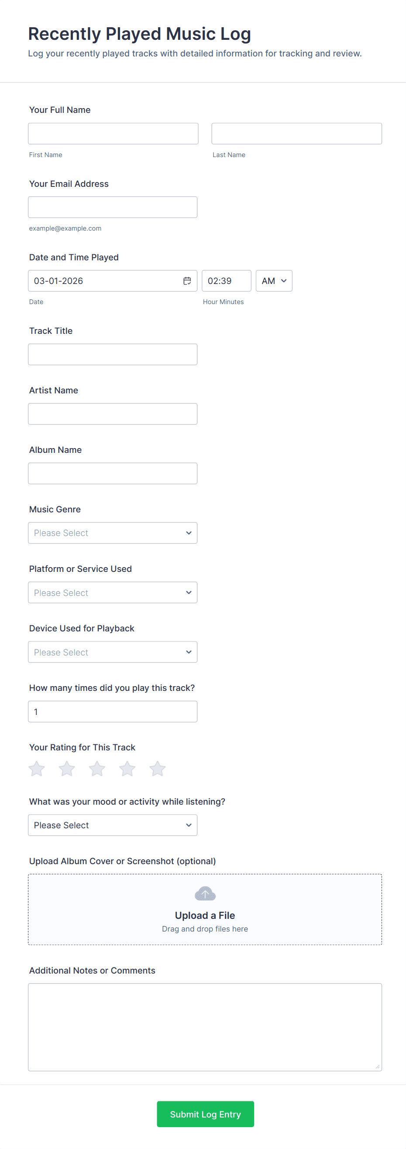The height and width of the screenshot is (1149, 406).
Task: Give the track a two-star rating
Action: point(67,768)
